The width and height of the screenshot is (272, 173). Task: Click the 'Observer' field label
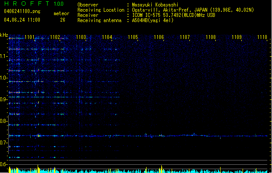click(88, 5)
